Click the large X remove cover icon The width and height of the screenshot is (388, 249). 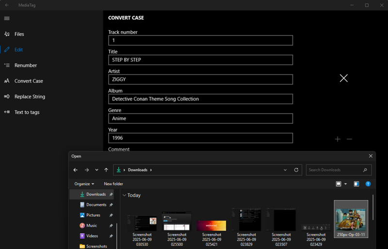tap(344, 78)
